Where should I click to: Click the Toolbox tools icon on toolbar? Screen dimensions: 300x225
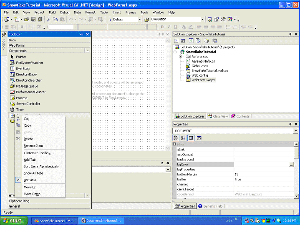223,19
